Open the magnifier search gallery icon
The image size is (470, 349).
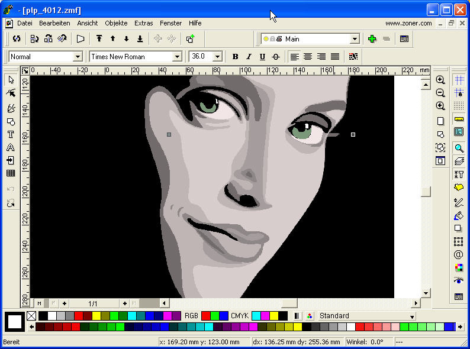459,148
